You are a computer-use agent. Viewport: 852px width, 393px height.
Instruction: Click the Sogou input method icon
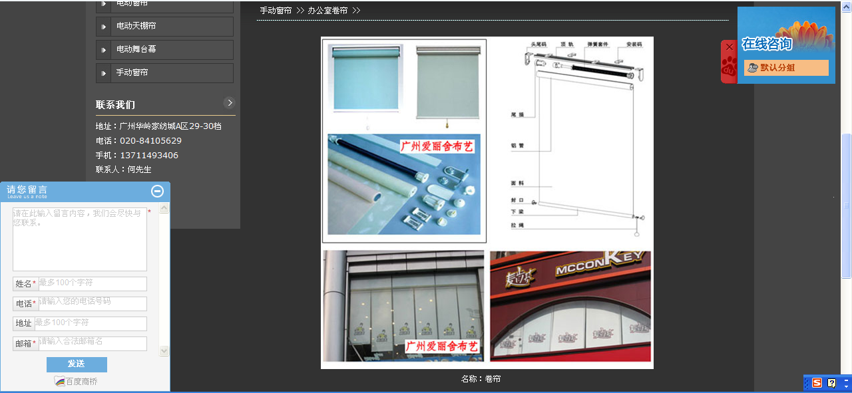[x=817, y=383]
